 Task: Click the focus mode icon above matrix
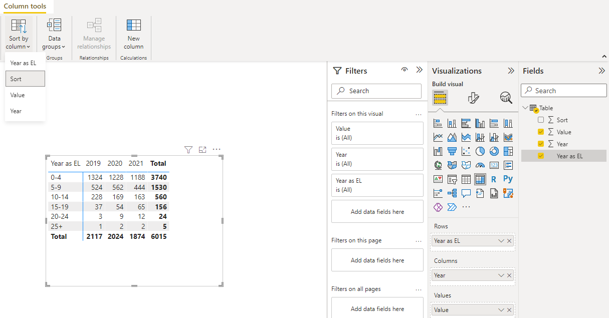click(x=202, y=149)
